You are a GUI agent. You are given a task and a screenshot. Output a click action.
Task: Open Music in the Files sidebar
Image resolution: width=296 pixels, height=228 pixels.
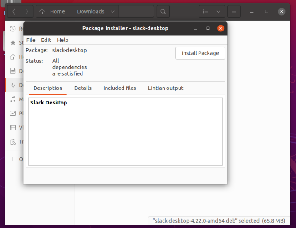pos(15,99)
